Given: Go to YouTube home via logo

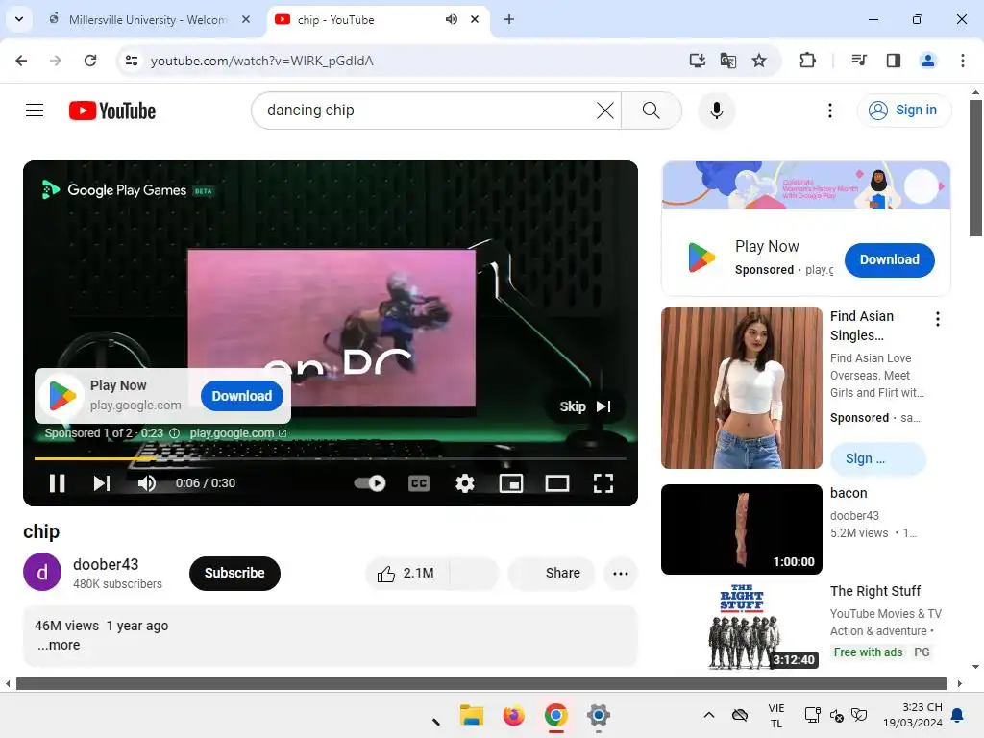Looking at the screenshot, I should pos(112,111).
